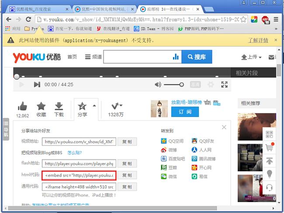The height and width of the screenshot is (213, 284).
Task: Share to 人人网
Action: pos(201,150)
